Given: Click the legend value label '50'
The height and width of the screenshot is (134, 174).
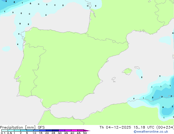Looking at the screenshot, I should click(85, 133).
